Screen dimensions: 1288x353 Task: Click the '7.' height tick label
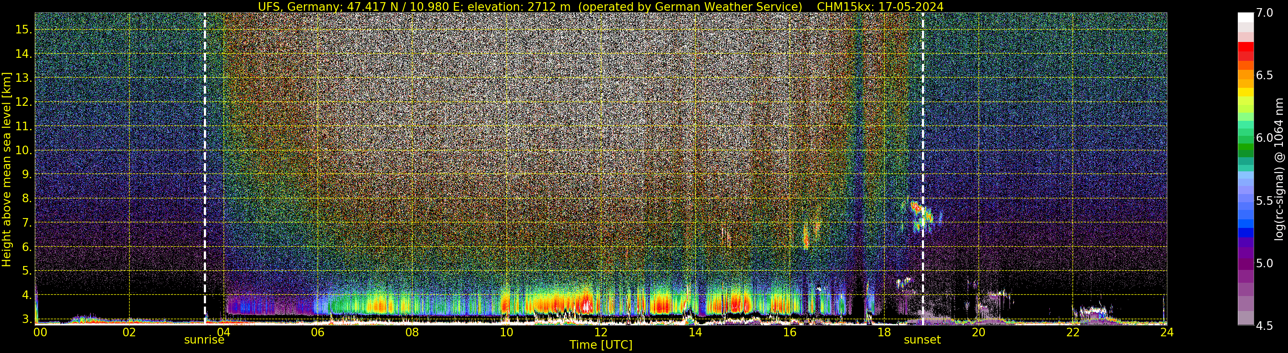[26, 223]
